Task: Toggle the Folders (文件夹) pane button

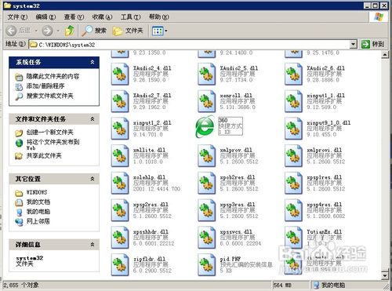Action: coord(128,31)
